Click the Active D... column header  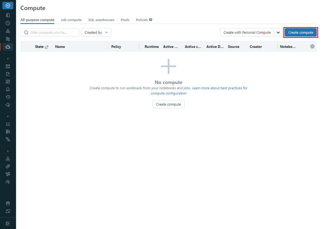pos(215,47)
